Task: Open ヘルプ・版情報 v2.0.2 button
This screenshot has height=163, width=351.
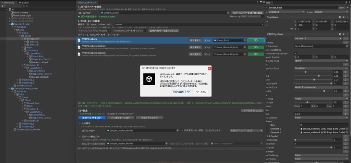Action: 252,111
